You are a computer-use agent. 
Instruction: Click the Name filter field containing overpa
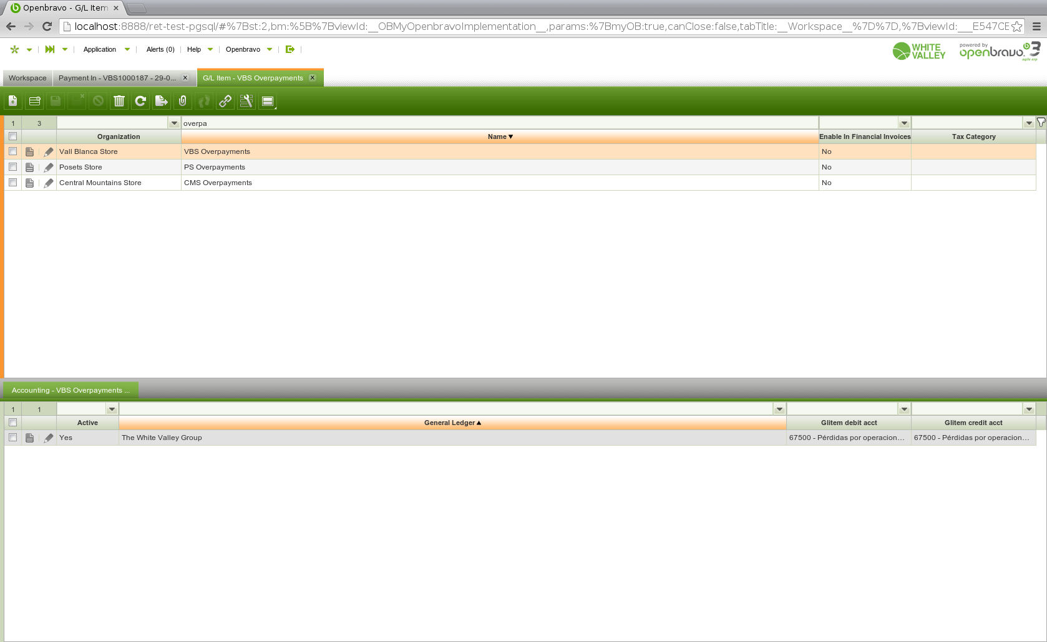(499, 123)
